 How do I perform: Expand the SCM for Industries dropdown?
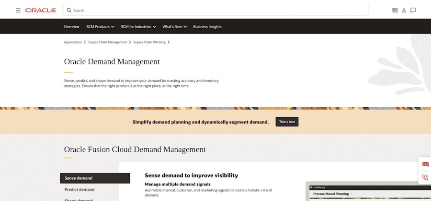(138, 27)
